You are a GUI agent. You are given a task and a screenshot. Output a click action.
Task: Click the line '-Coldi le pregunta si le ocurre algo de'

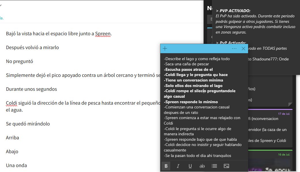click(197, 129)
